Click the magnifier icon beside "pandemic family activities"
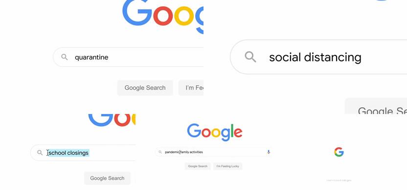This screenshot has height=190, width=407. pos(160,152)
